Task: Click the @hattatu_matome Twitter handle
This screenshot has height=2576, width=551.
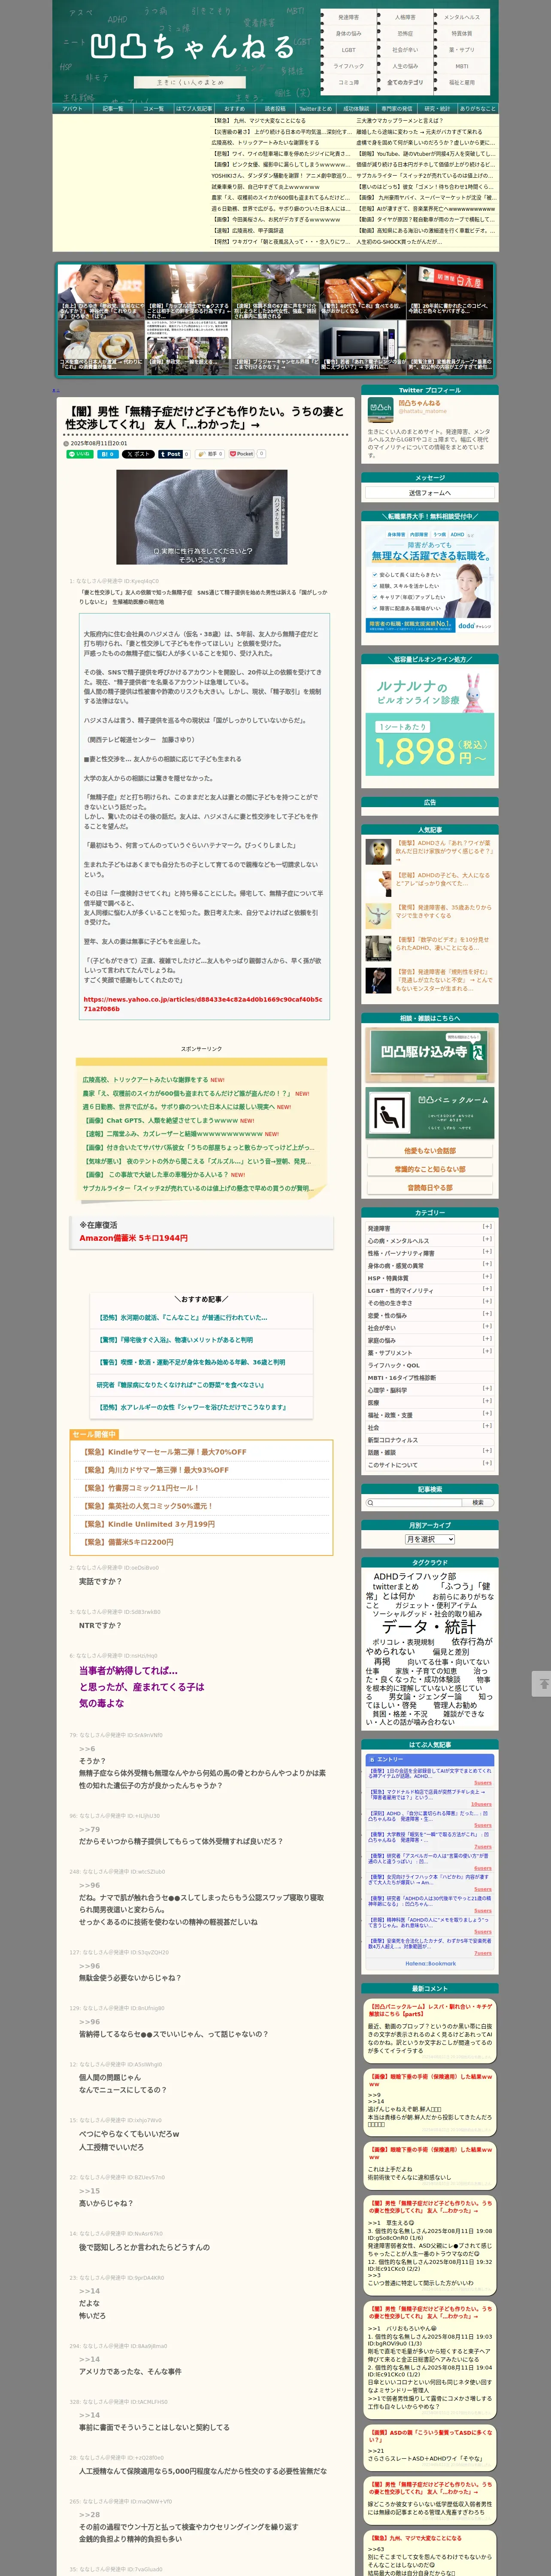Action: (x=423, y=411)
